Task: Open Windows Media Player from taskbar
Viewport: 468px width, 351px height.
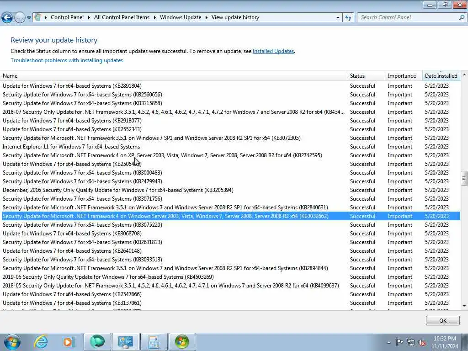Action: click(68, 342)
